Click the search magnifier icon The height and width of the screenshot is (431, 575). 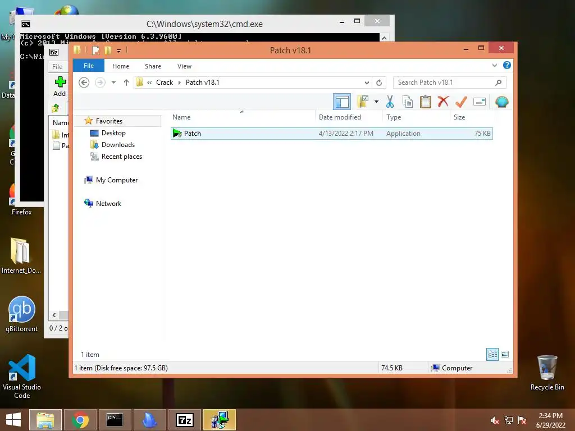(498, 82)
